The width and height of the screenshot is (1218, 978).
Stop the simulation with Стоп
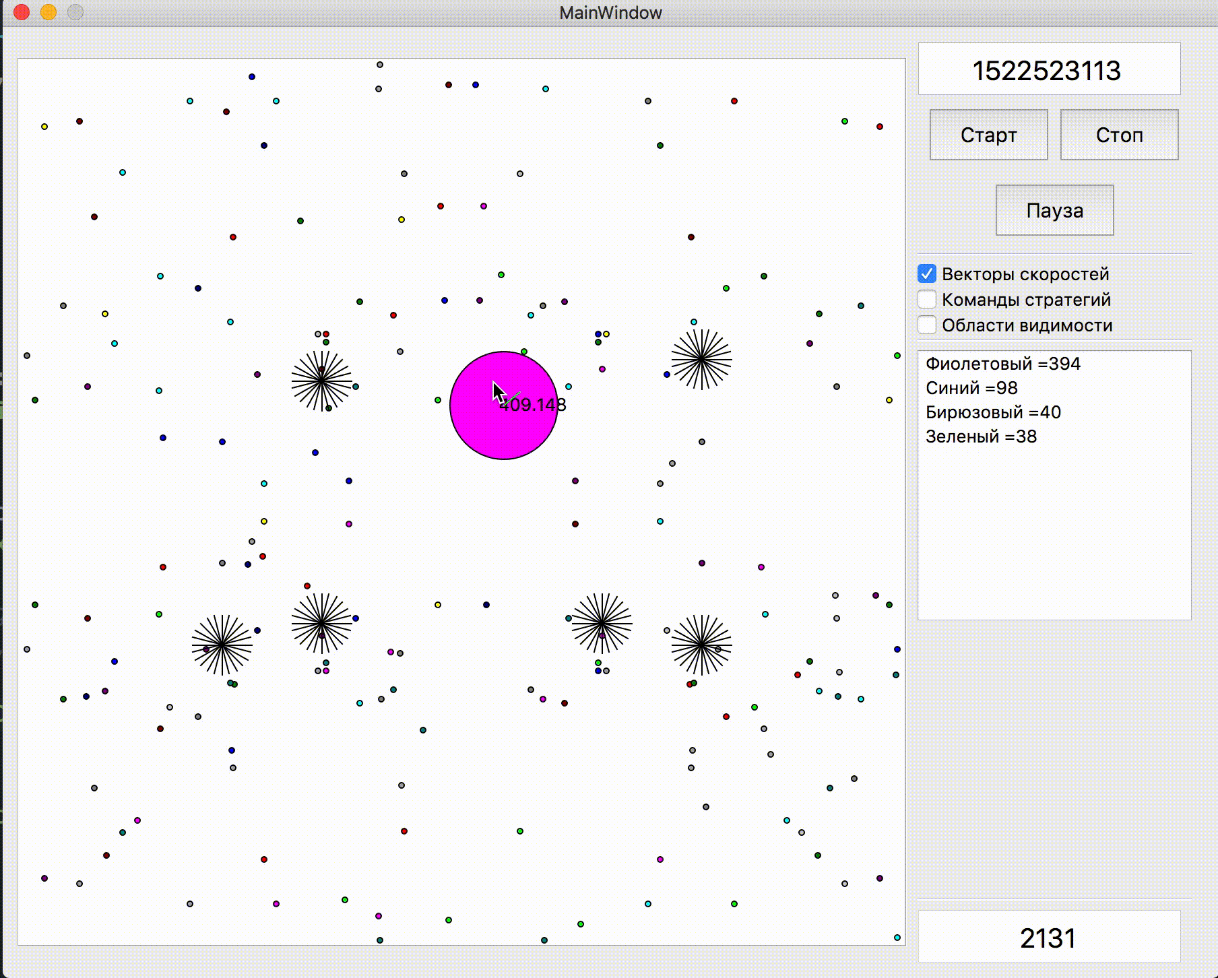click(x=1119, y=135)
